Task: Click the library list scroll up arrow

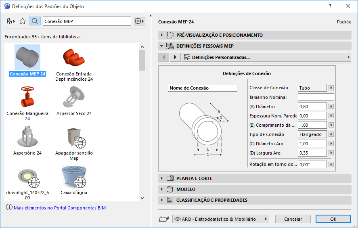Action: 142,47
